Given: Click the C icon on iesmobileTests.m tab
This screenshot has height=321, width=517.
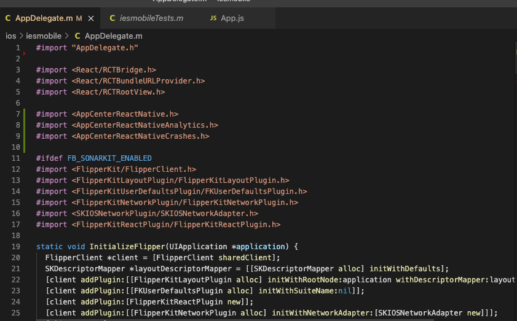Looking at the screenshot, I should pos(112,18).
